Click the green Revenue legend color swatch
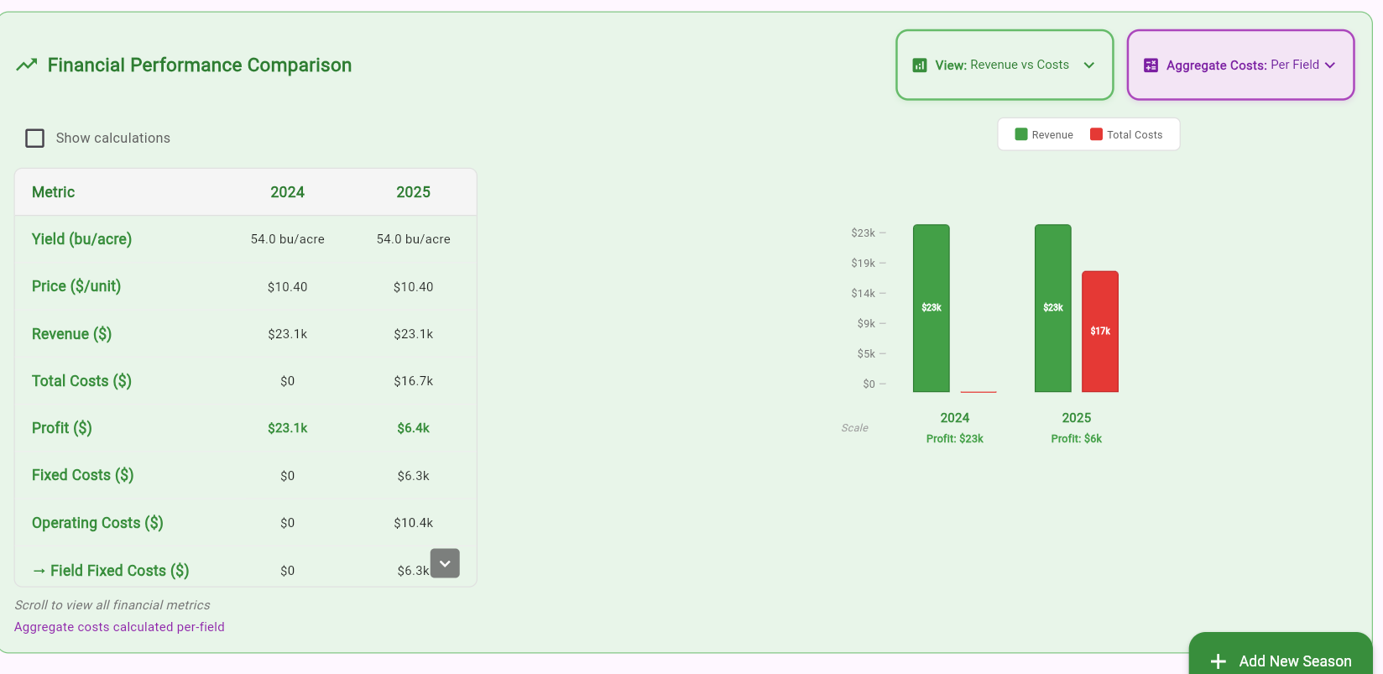The image size is (1383, 674). [1021, 134]
